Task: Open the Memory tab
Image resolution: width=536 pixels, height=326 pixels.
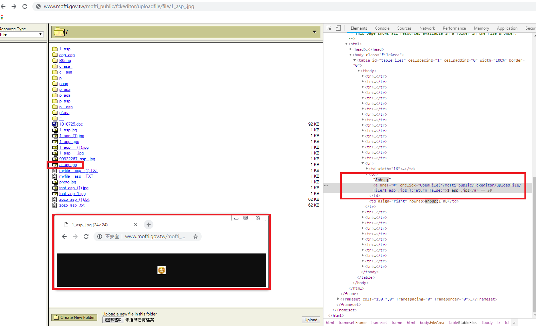Action: 481,28
